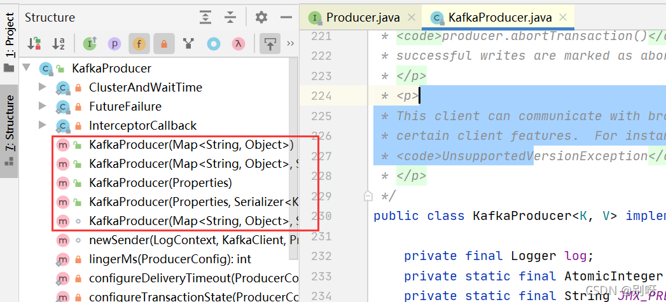Click method icon beside newSender

click(63, 240)
